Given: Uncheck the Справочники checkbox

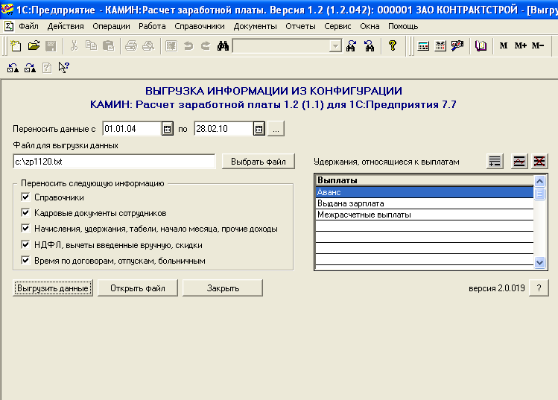Looking at the screenshot, I should click(x=26, y=197).
